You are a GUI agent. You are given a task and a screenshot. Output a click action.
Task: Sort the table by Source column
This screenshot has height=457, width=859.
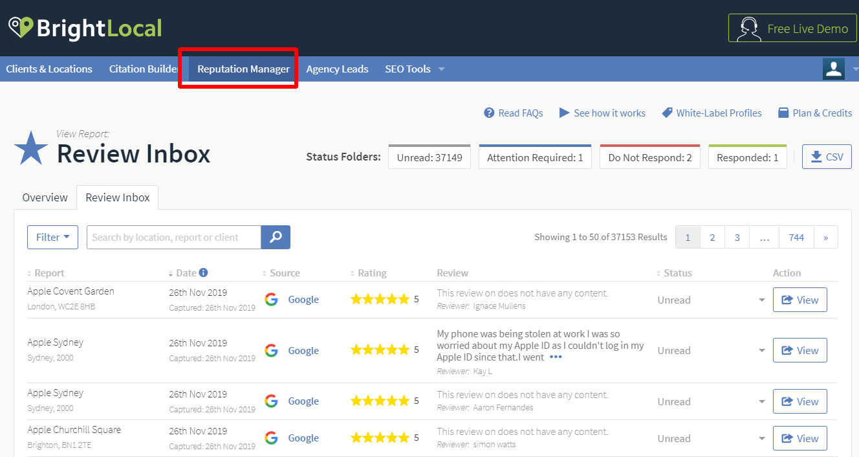tap(281, 273)
